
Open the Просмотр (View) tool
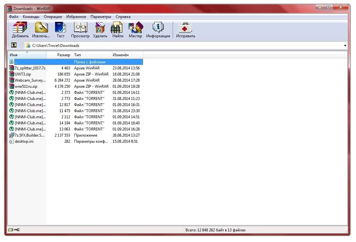[x=80, y=30]
